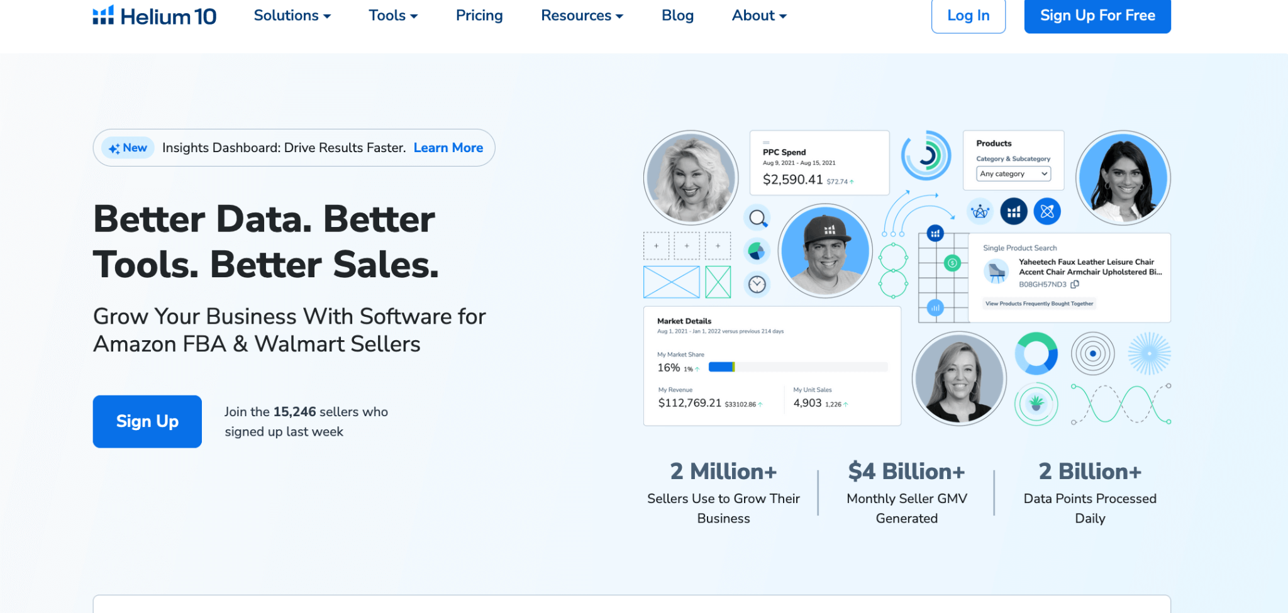This screenshot has height=613, width=1288.
Task: Click the 2 Billion+ statistic
Action: 1090,472
